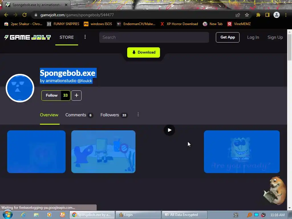Click the orange taskbar app icon

coord(62,215)
